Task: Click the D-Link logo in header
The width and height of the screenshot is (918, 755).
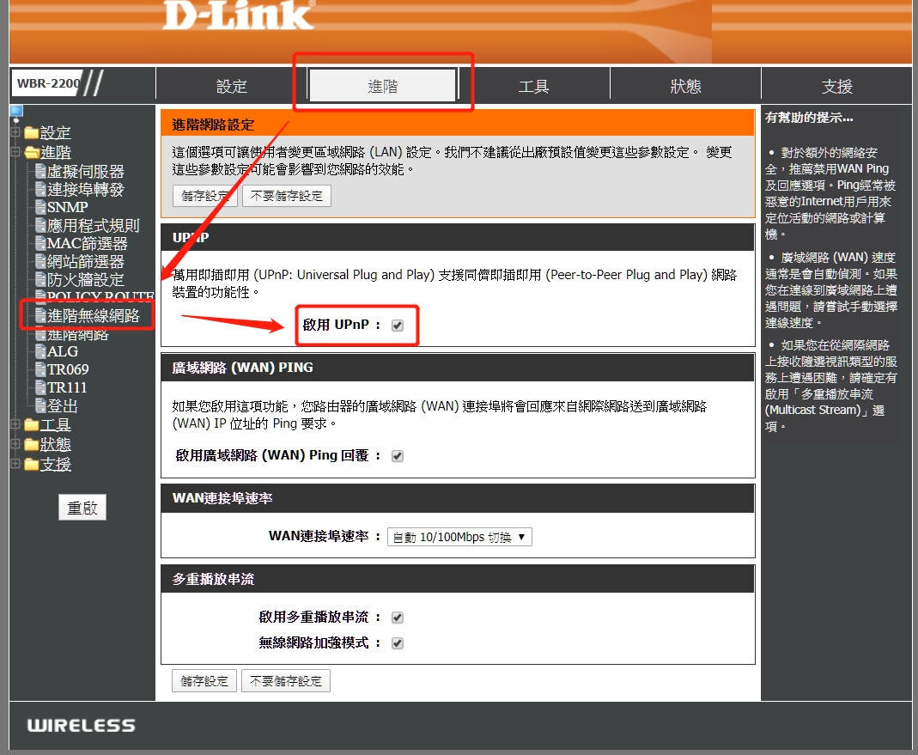Action: [x=238, y=15]
